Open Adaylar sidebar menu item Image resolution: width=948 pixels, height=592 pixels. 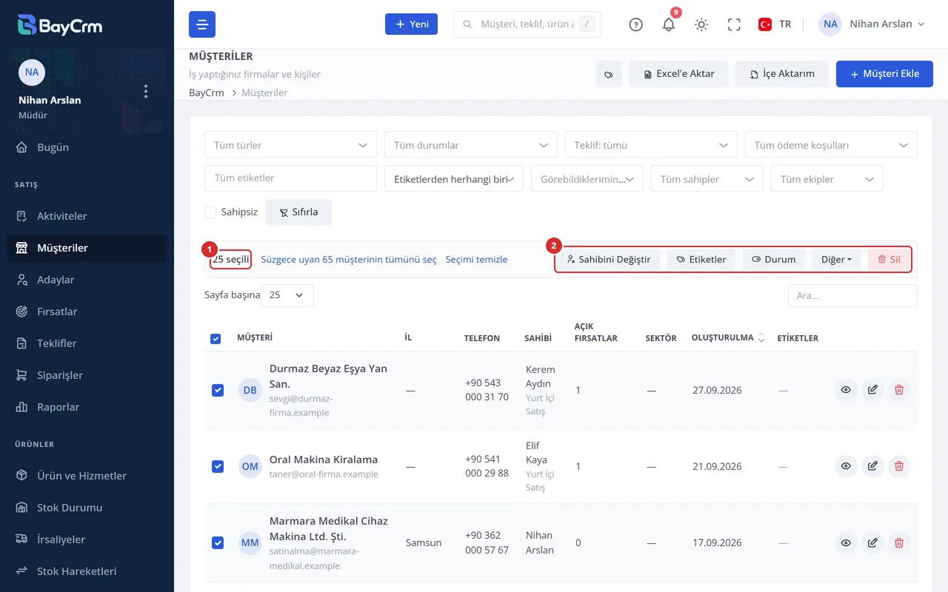(x=87, y=280)
